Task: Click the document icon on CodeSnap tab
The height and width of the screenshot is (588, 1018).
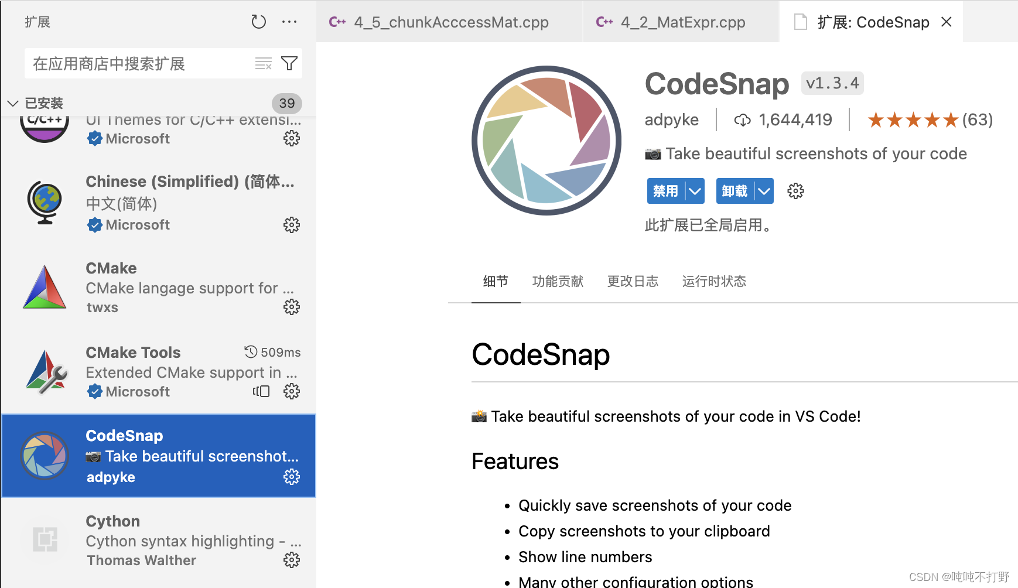Action: [800, 22]
